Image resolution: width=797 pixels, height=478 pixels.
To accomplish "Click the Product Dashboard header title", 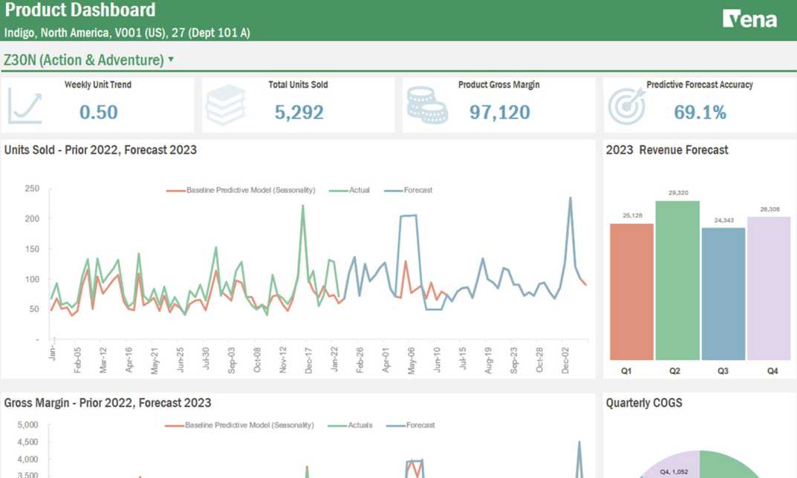I will coord(80,10).
